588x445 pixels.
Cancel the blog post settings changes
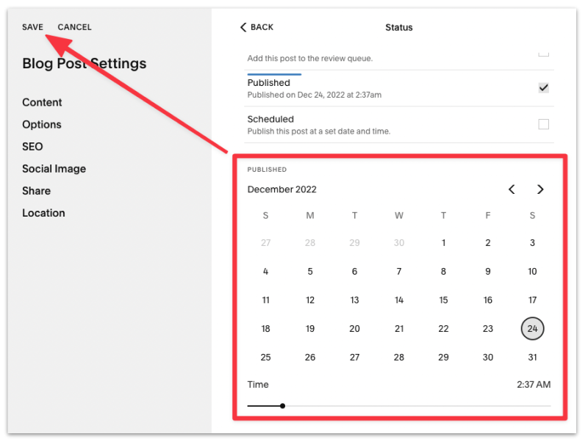click(75, 27)
